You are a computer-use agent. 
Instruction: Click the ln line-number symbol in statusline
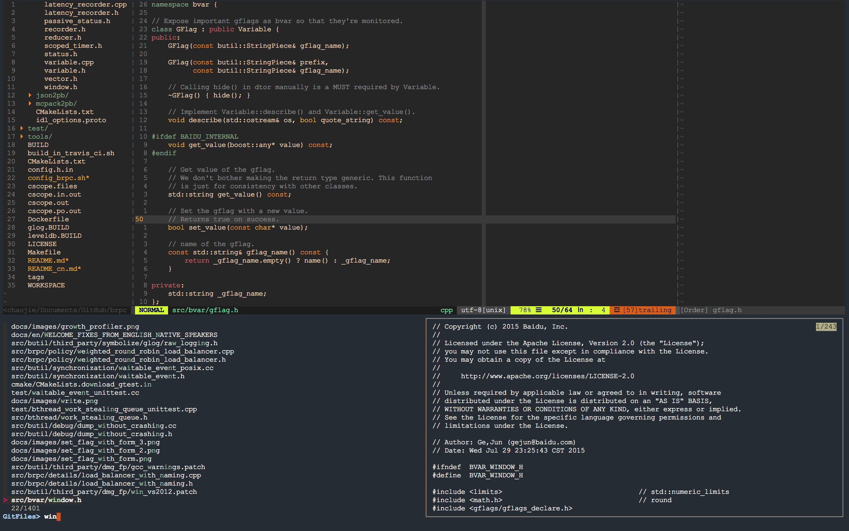(580, 310)
